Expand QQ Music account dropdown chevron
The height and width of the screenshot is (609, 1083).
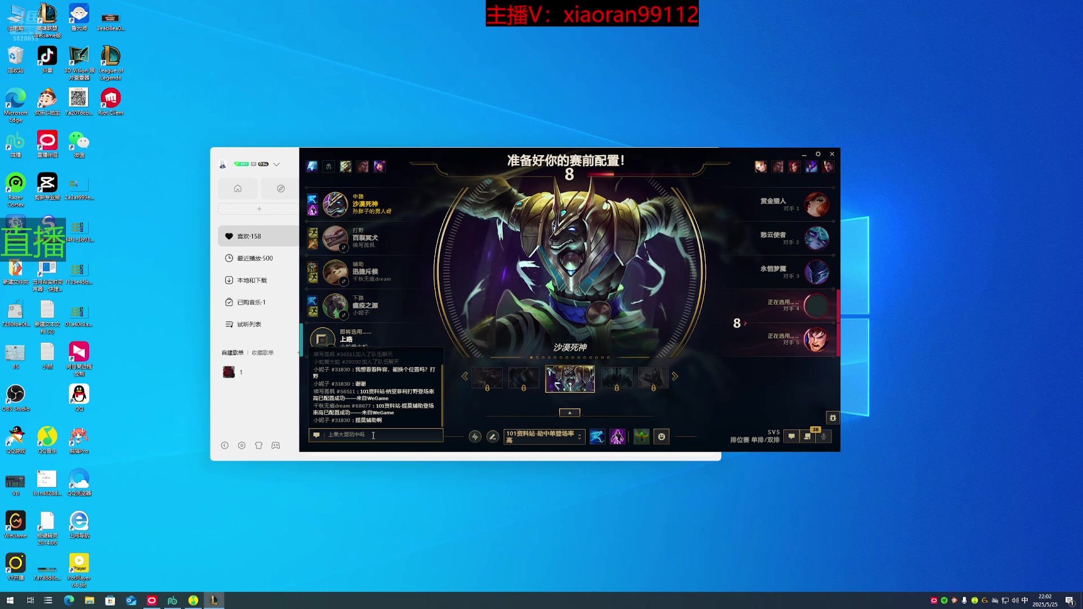276,165
